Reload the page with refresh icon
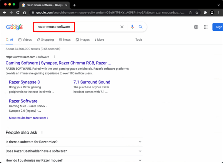The height and width of the screenshot is (163, 223). [x=18, y=13]
